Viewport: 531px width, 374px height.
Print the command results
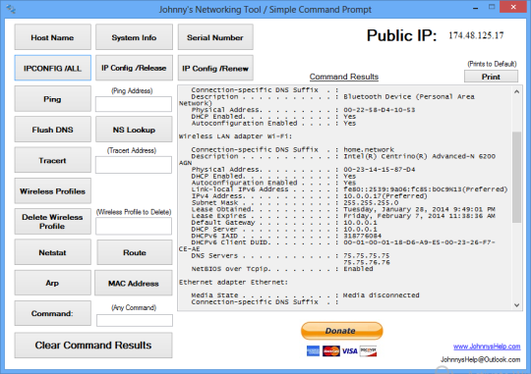pyautogui.click(x=491, y=77)
